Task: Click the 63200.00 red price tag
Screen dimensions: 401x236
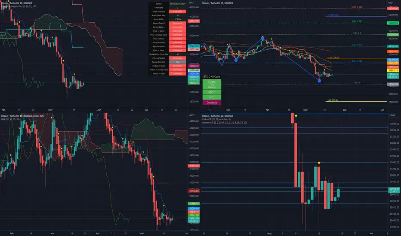Action: 393,9
